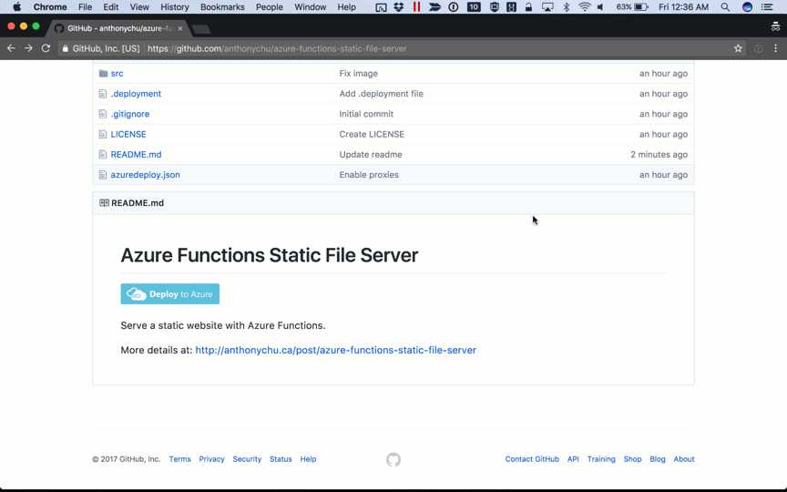This screenshot has width=787, height=492.
Task: Click the 'Fix image' commit message
Action: 358,73
